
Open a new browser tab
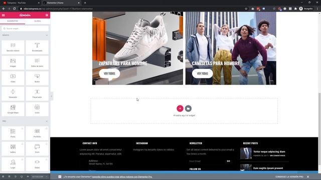click(85, 3)
